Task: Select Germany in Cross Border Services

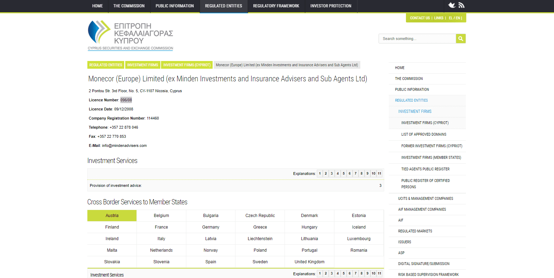Action: 211,227
